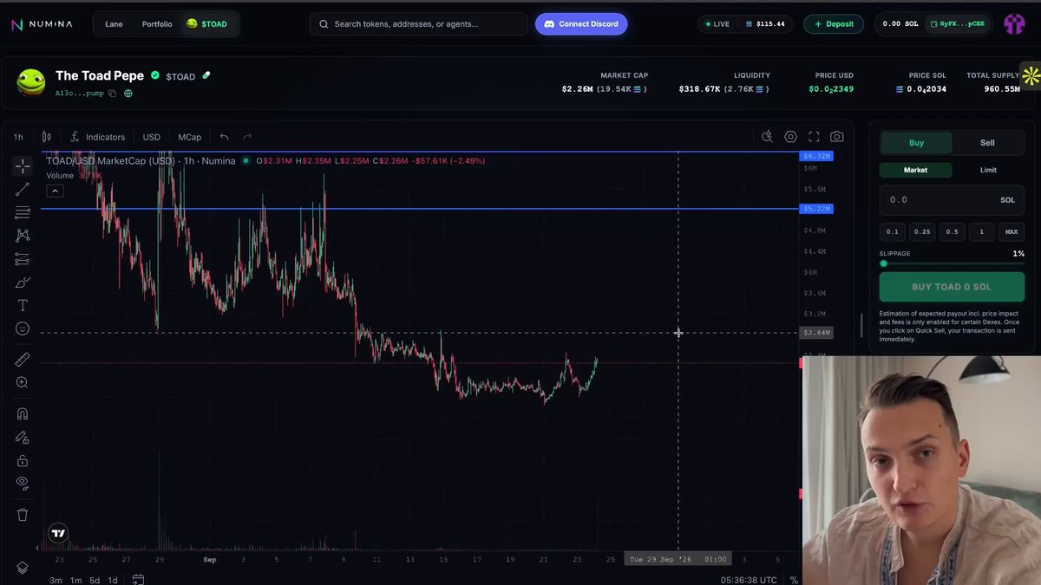Take chart snapshot with camera icon
Image resolution: width=1041 pixels, height=585 pixels.
click(x=836, y=137)
